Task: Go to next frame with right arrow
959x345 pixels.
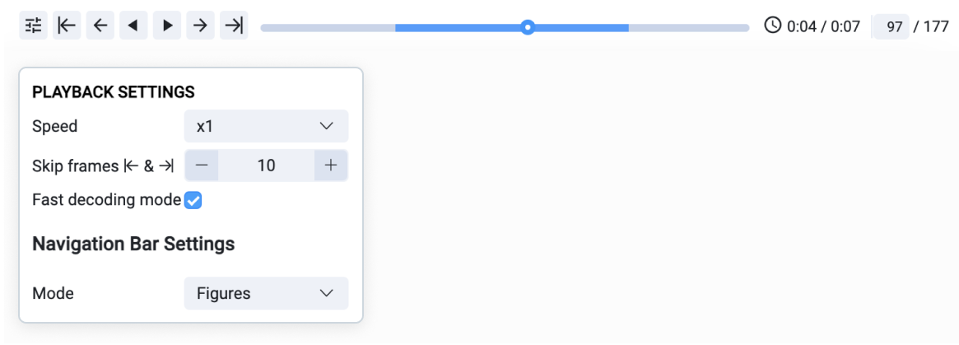Action: pyautogui.click(x=200, y=26)
